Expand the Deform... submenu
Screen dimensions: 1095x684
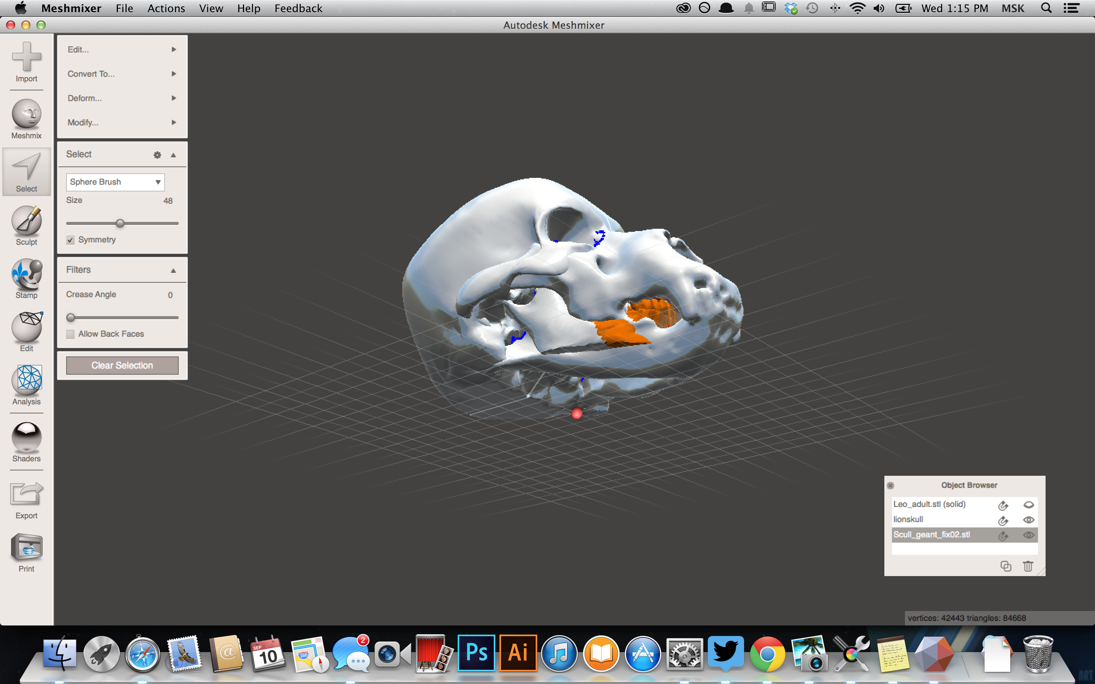click(122, 98)
